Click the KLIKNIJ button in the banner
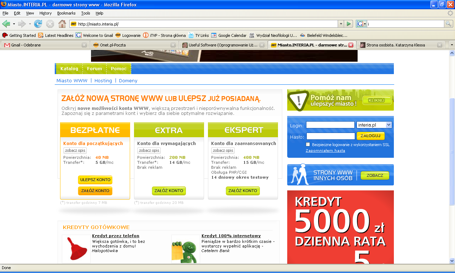The image size is (455, 273). pyautogui.click(x=377, y=100)
